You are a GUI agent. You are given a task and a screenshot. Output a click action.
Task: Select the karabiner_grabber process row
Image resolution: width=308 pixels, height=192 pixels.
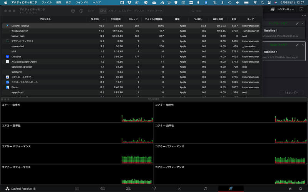point(131,67)
